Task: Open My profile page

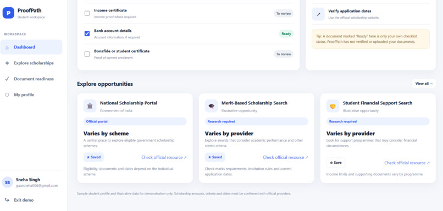Action: point(31,95)
